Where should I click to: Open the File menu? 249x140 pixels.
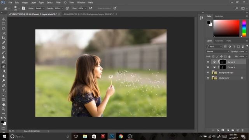(x=10, y=3)
